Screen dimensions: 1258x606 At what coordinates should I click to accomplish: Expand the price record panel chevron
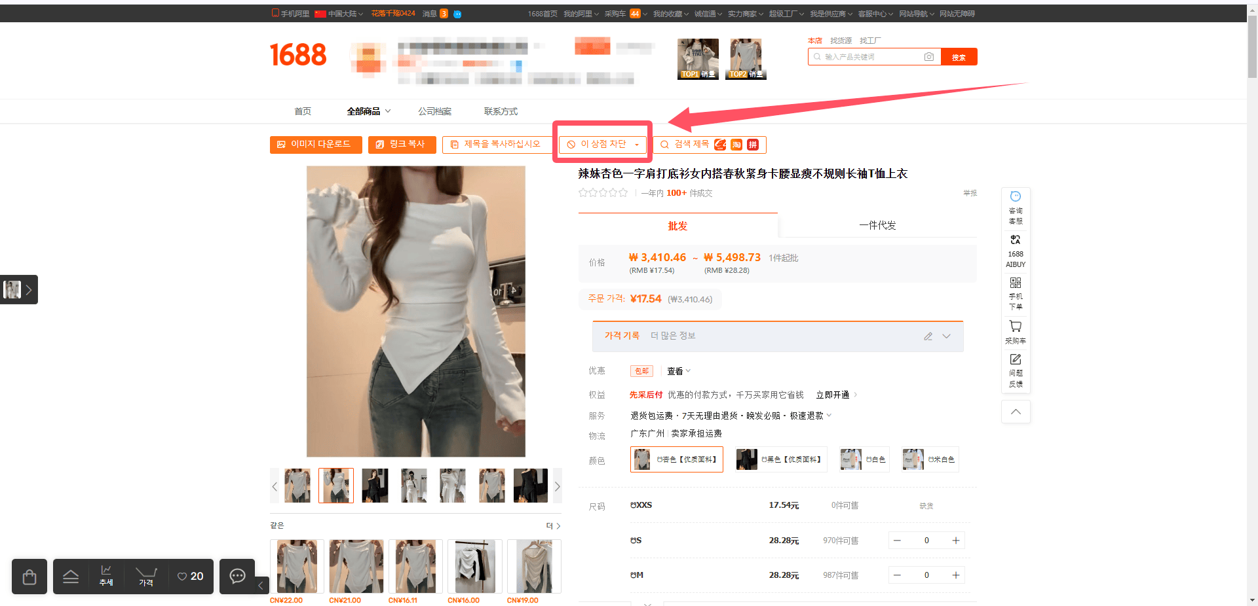click(x=946, y=336)
